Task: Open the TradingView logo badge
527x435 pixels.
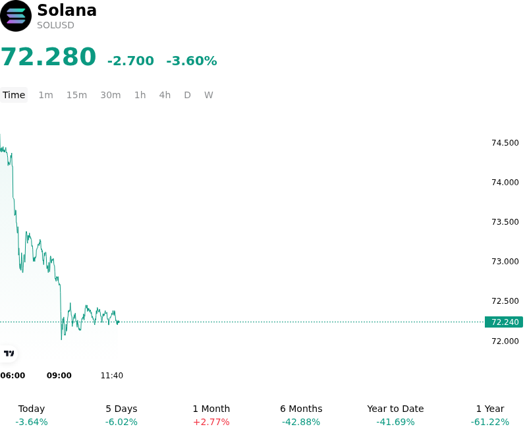Action: (x=9, y=353)
